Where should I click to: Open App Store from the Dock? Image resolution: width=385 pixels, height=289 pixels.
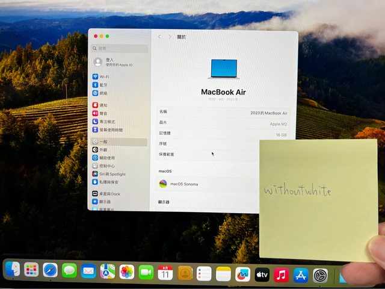pyautogui.click(x=301, y=275)
